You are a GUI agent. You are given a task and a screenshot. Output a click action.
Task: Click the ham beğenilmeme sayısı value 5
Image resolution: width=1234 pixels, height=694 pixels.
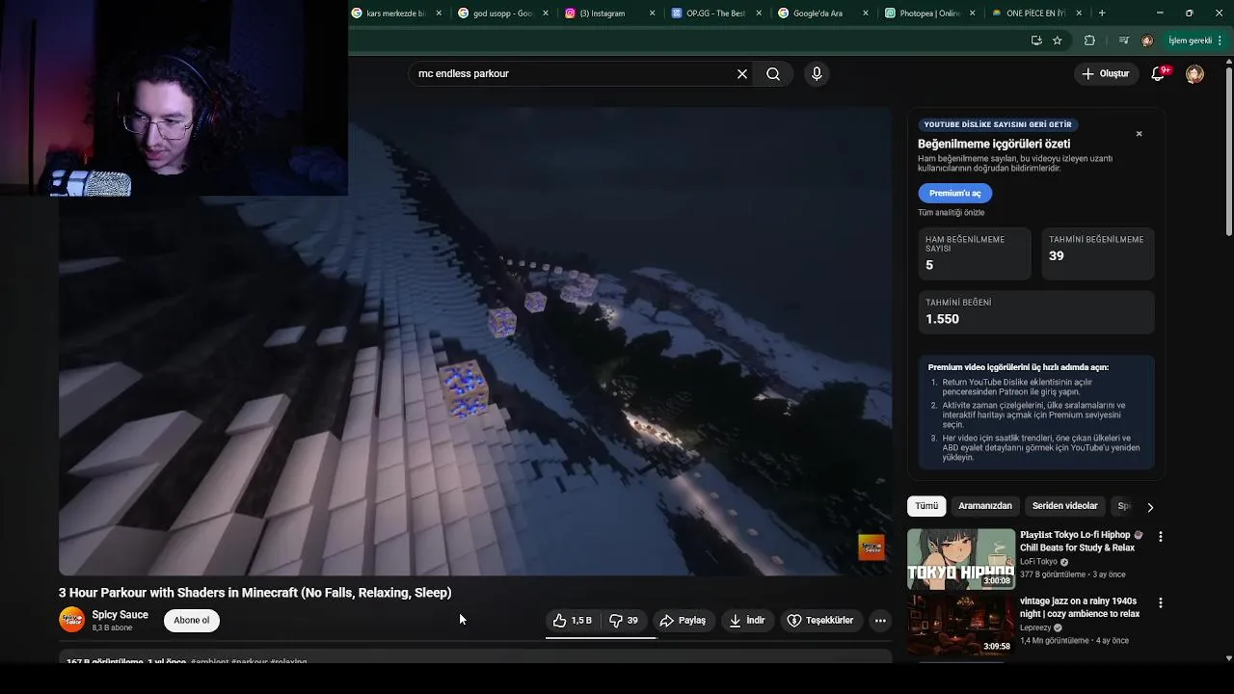(x=929, y=265)
